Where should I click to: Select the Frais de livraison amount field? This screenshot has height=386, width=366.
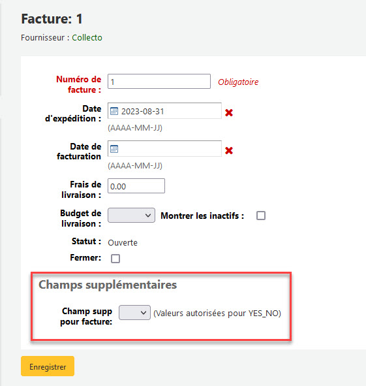coord(136,186)
